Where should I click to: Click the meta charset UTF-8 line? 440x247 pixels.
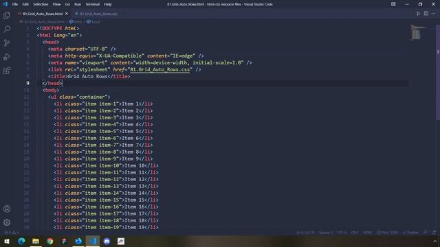(x=82, y=49)
